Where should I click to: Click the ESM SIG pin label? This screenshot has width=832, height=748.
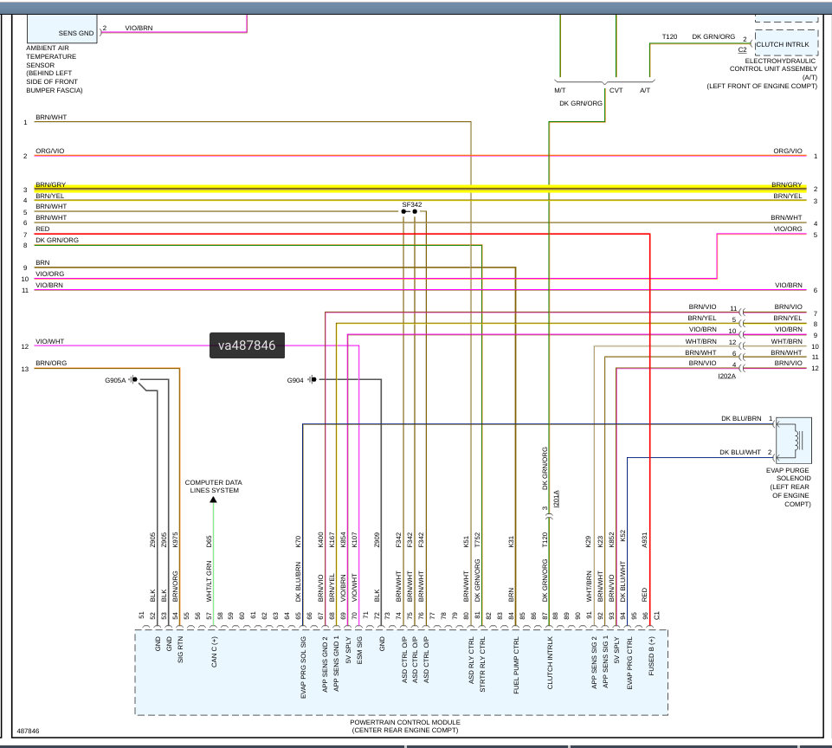(359, 650)
